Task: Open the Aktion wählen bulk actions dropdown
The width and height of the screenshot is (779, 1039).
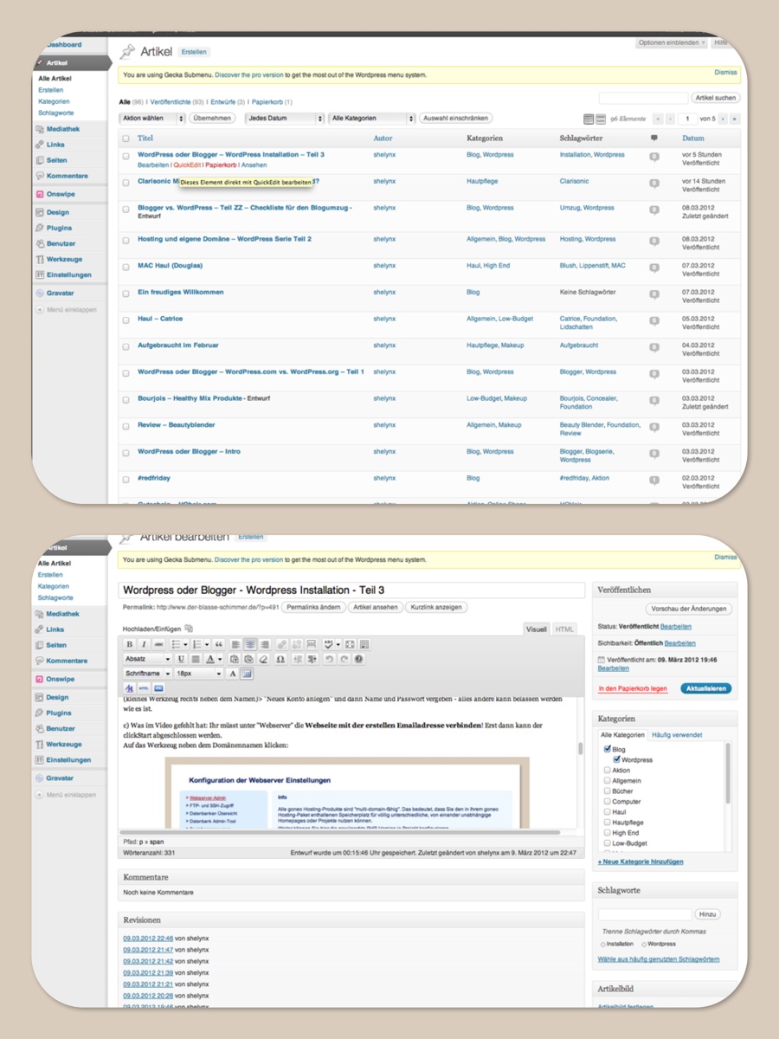Action: coord(152,119)
